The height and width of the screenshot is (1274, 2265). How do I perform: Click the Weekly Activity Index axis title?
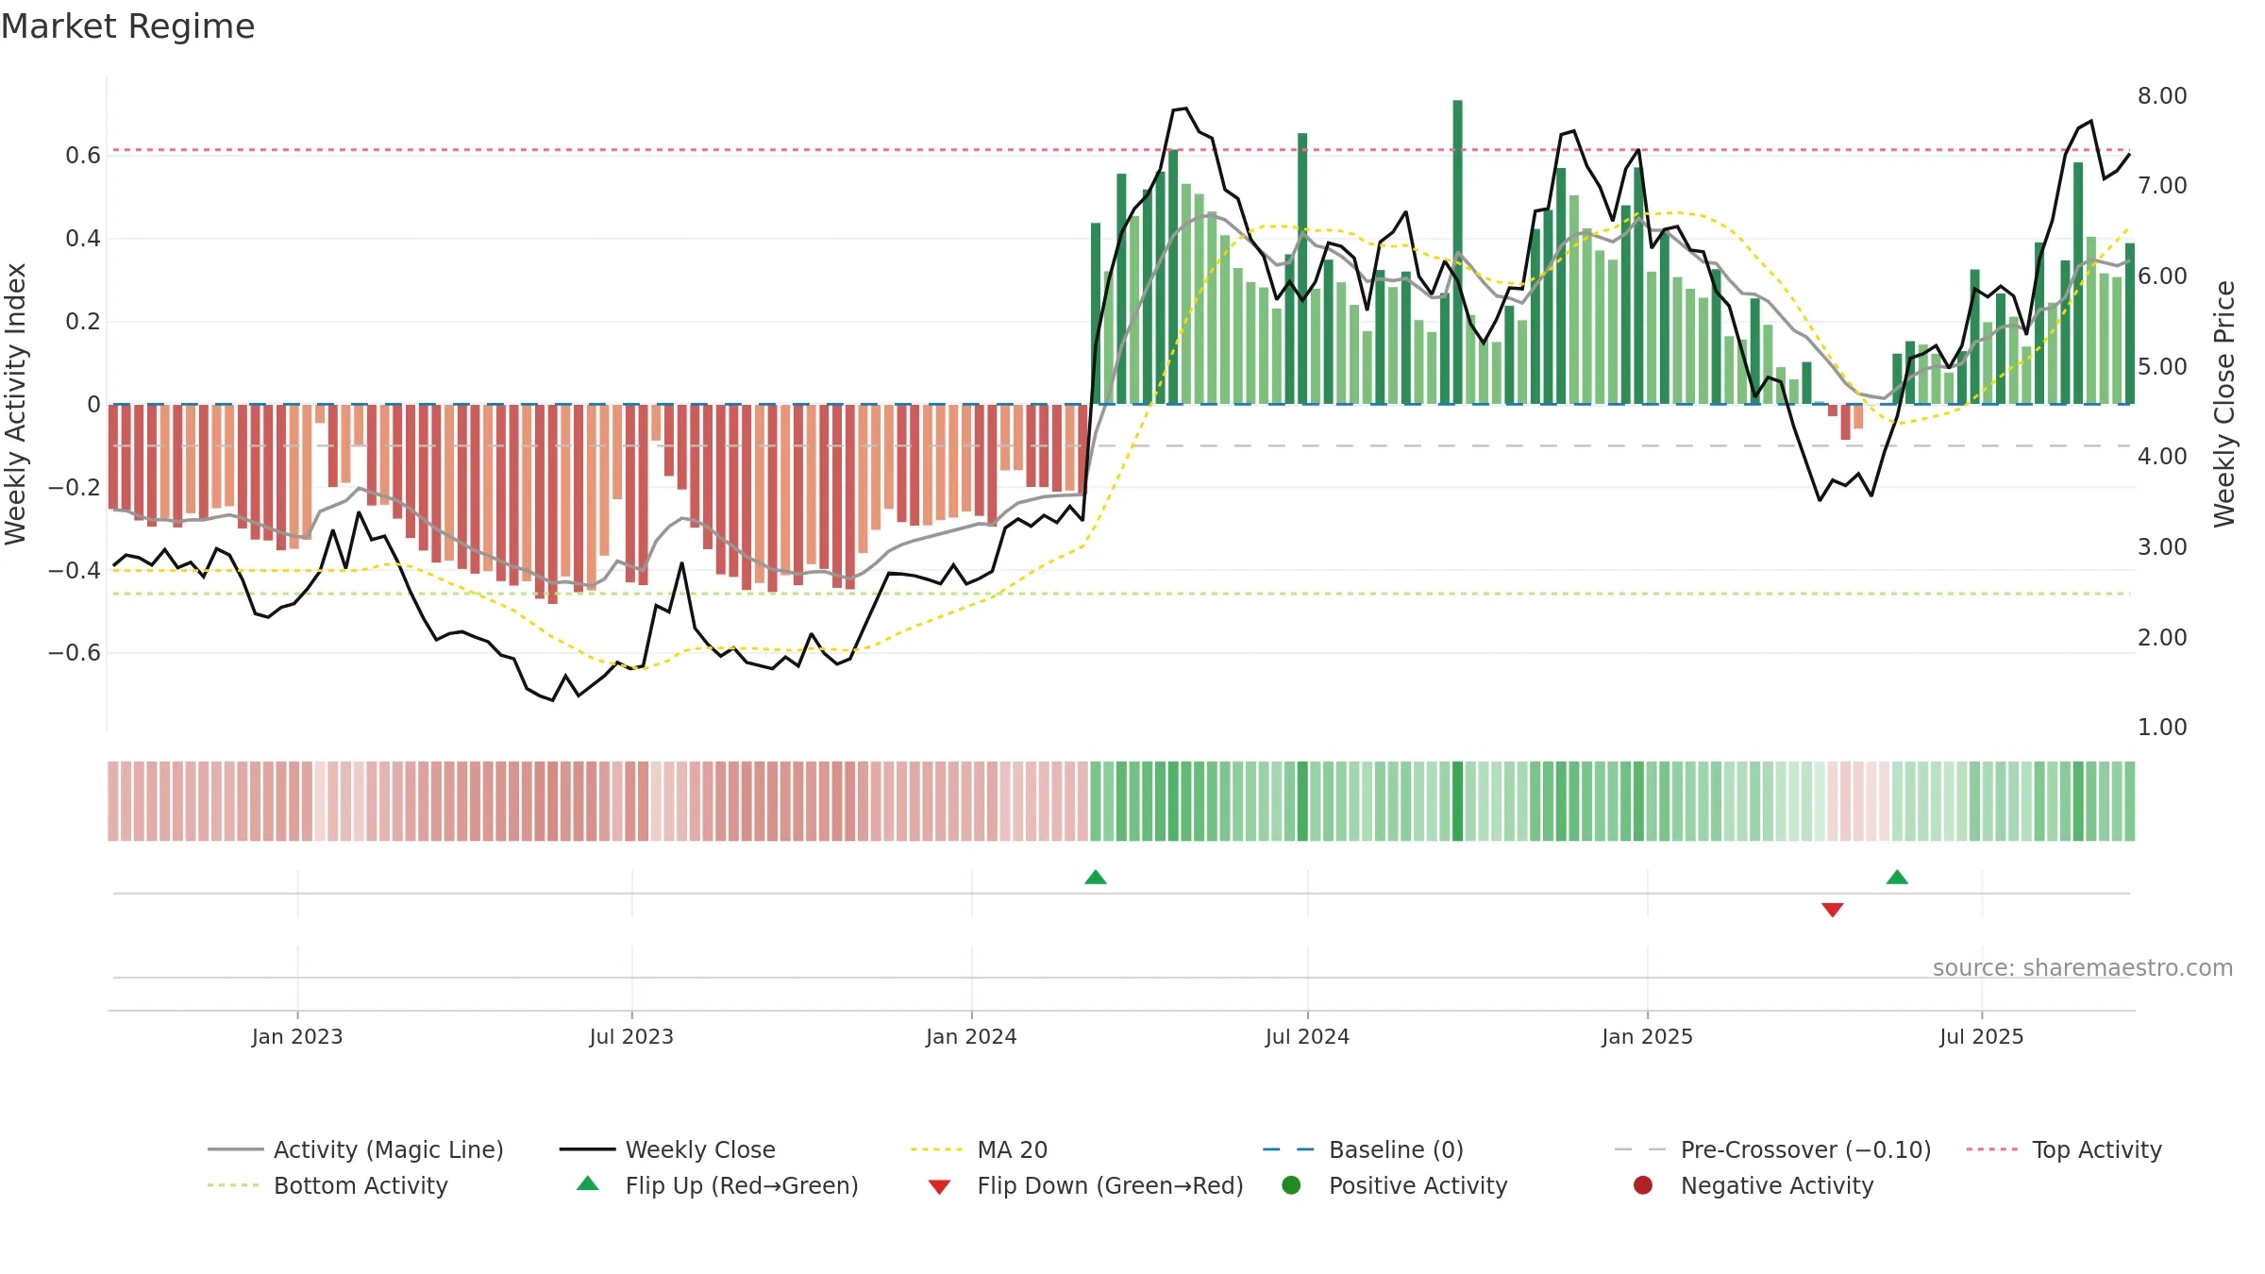(16, 404)
